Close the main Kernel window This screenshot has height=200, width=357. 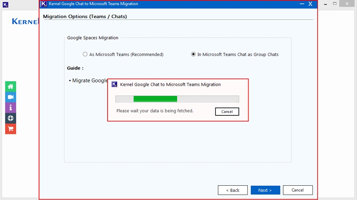pos(347,4)
